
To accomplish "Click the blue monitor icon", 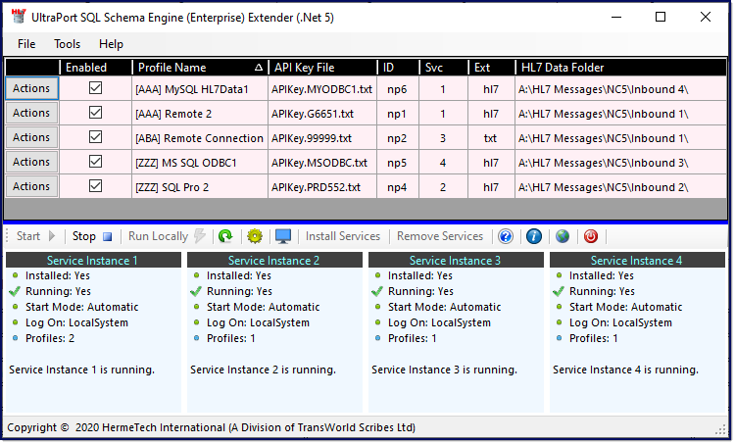I will (x=283, y=236).
